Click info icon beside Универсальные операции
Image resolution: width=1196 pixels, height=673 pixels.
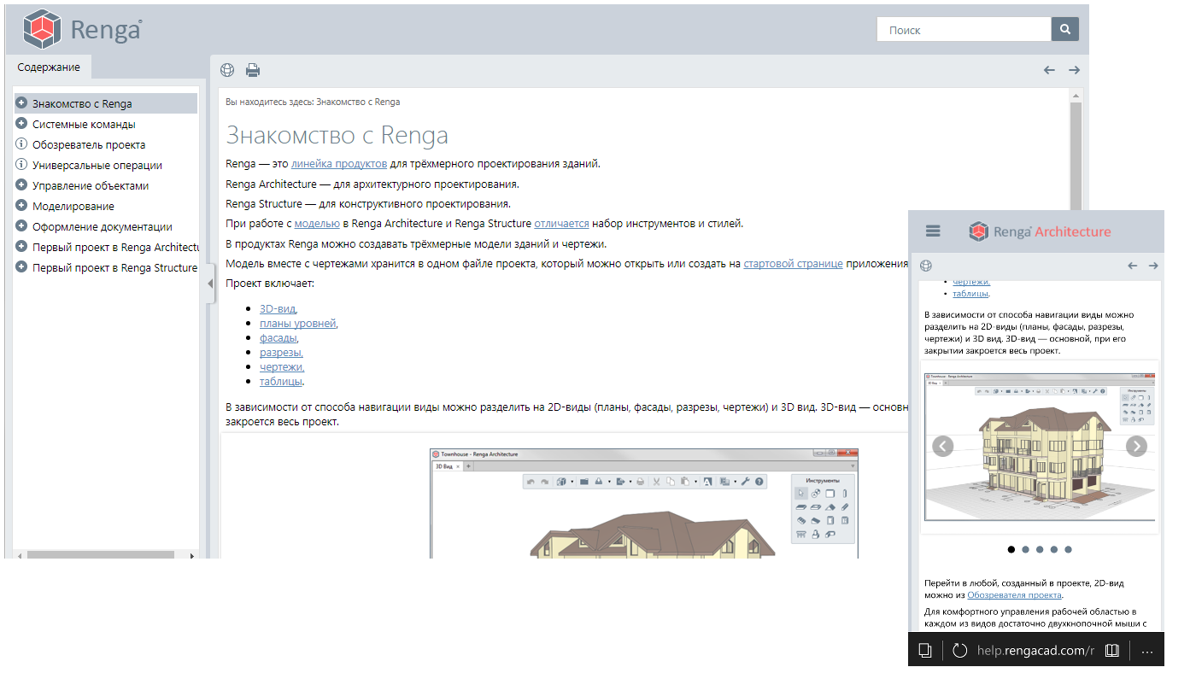[21, 165]
